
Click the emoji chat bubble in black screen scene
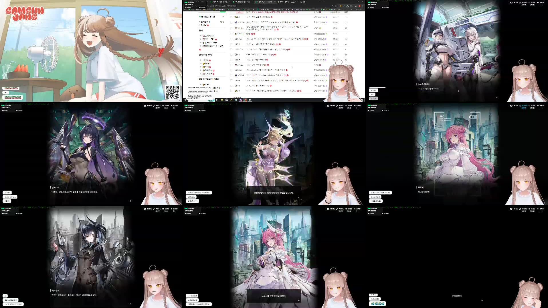tap(377, 304)
